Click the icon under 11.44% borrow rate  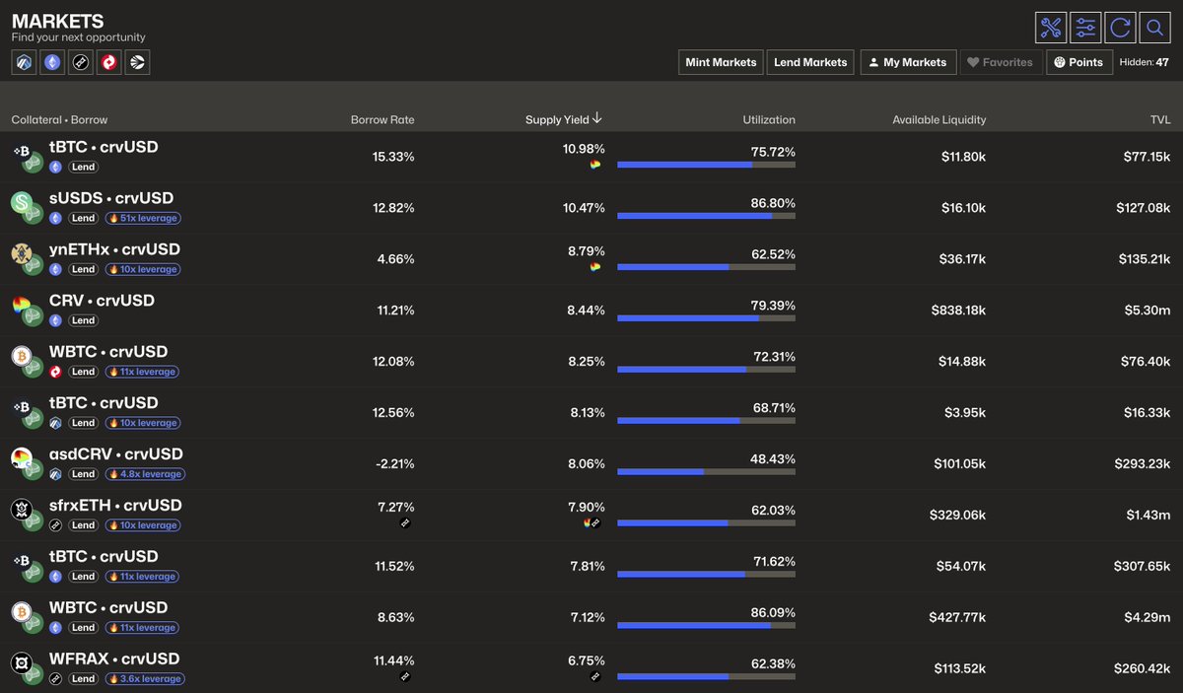tap(403, 676)
